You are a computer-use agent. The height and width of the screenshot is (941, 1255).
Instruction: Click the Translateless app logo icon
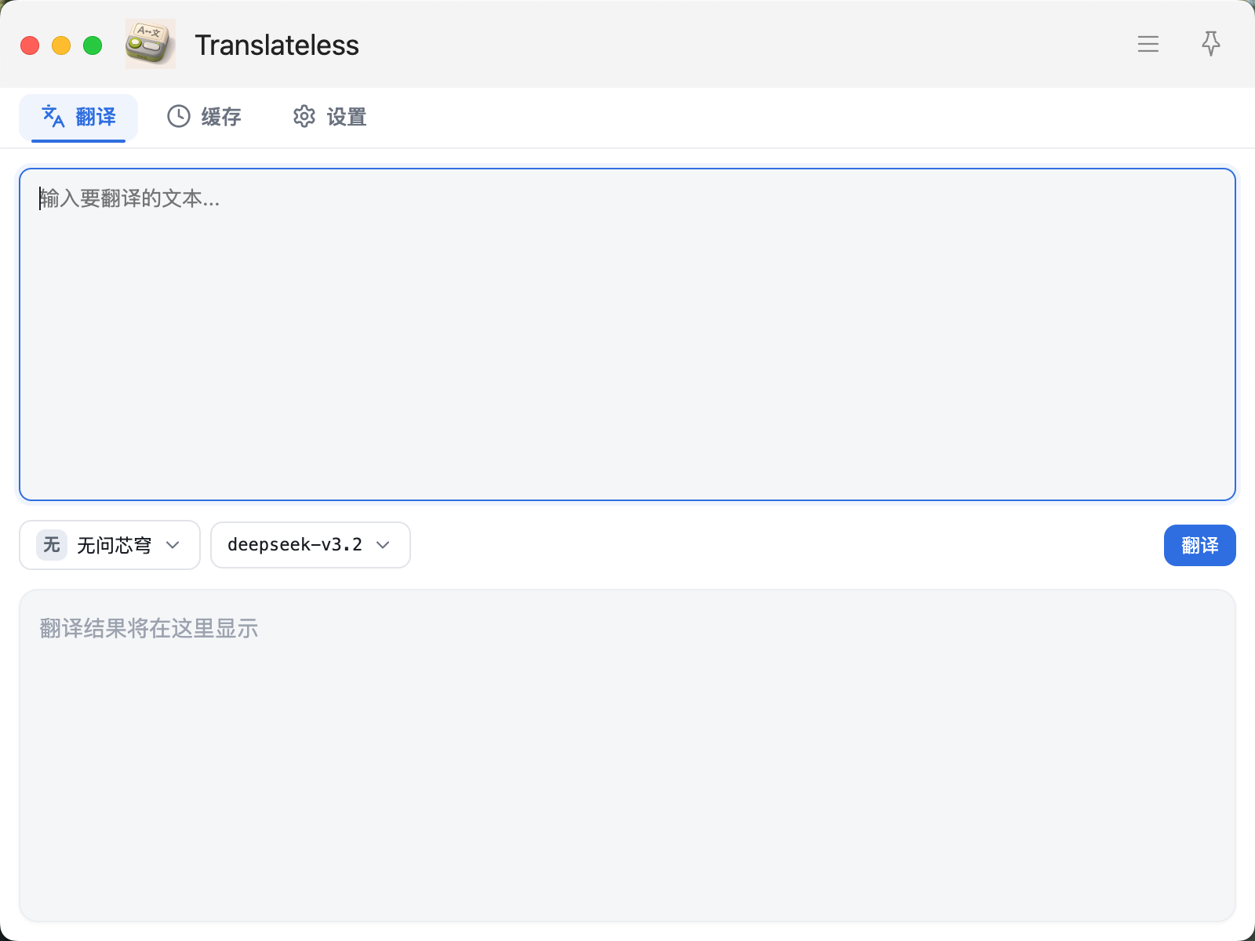(151, 44)
